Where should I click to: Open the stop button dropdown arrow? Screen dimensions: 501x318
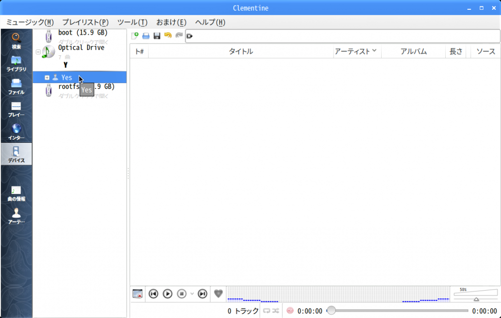point(192,294)
